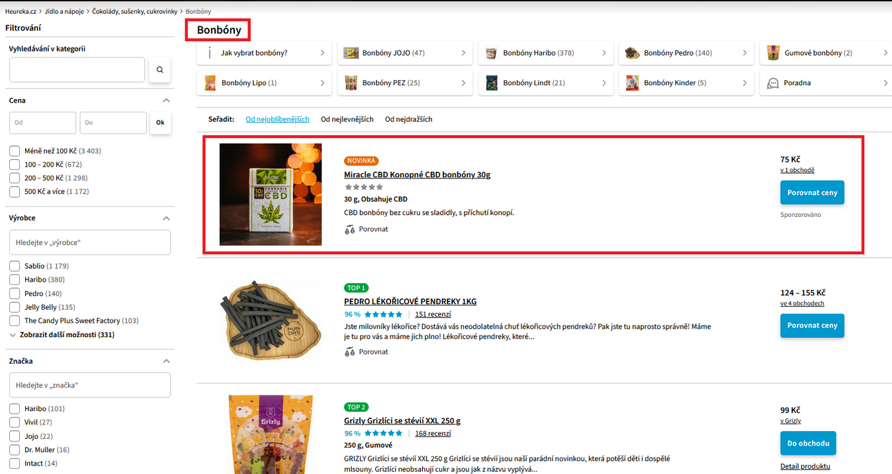Click the Bonbóny Lindt category image

(491, 83)
